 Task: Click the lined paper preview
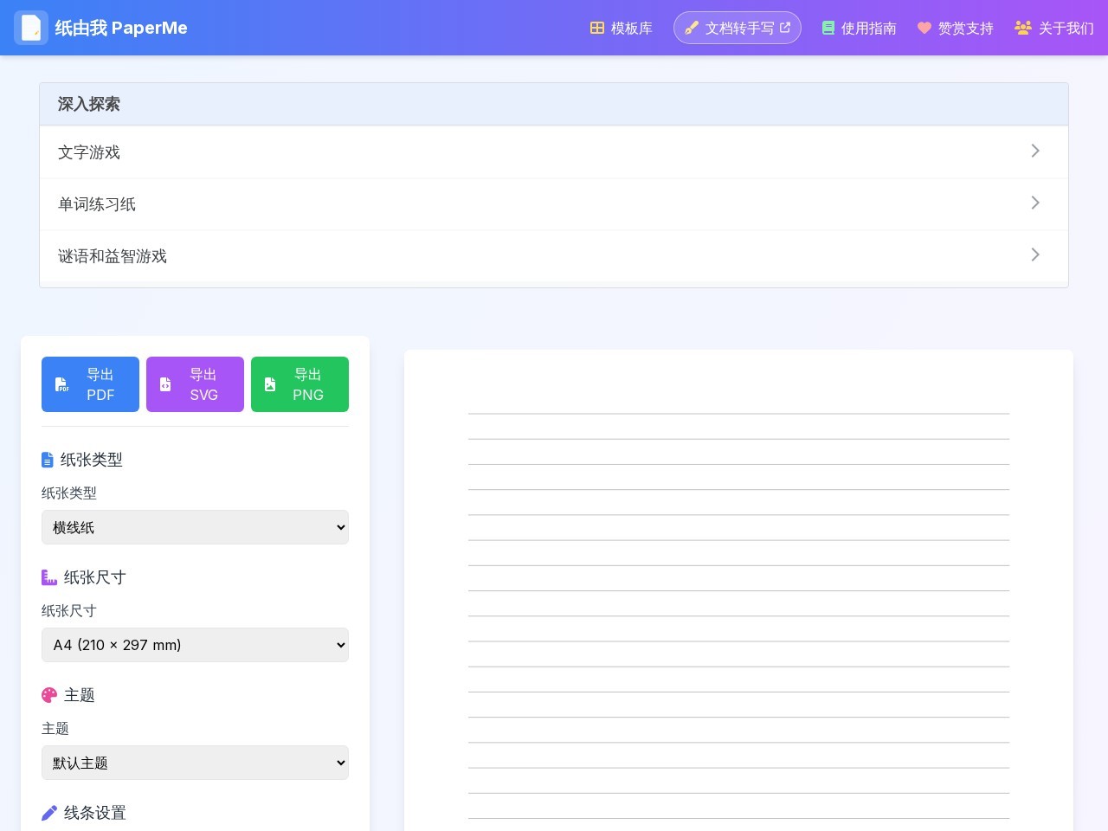pos(738,590)
